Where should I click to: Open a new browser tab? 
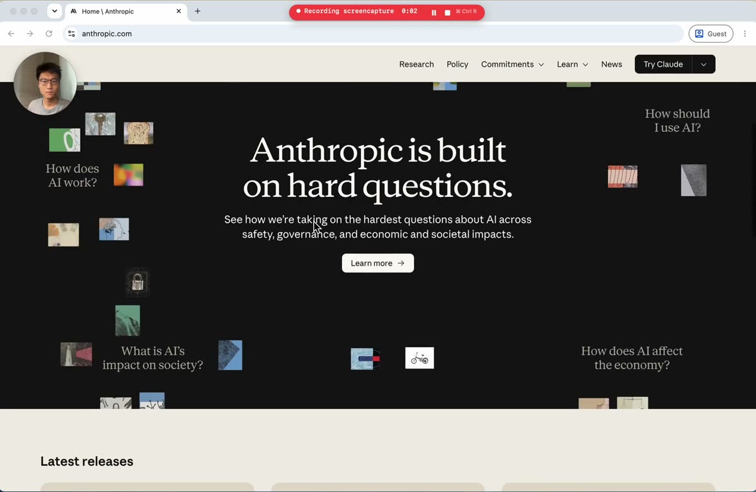[x=197, y=11]
